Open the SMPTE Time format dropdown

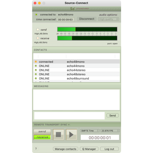90,131
